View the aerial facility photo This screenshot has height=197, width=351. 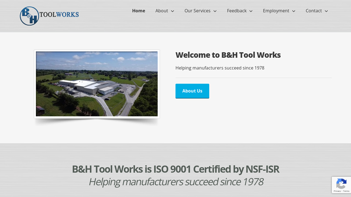pos(97,84)
